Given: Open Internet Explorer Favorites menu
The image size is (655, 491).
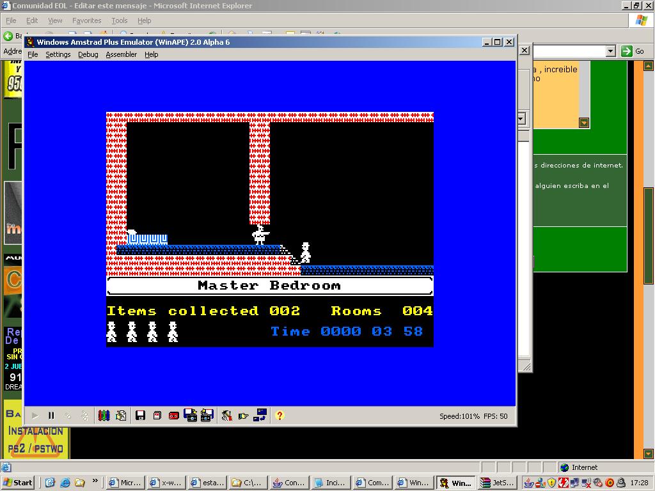Looking at the screenshot, I should tap(86, 20).
